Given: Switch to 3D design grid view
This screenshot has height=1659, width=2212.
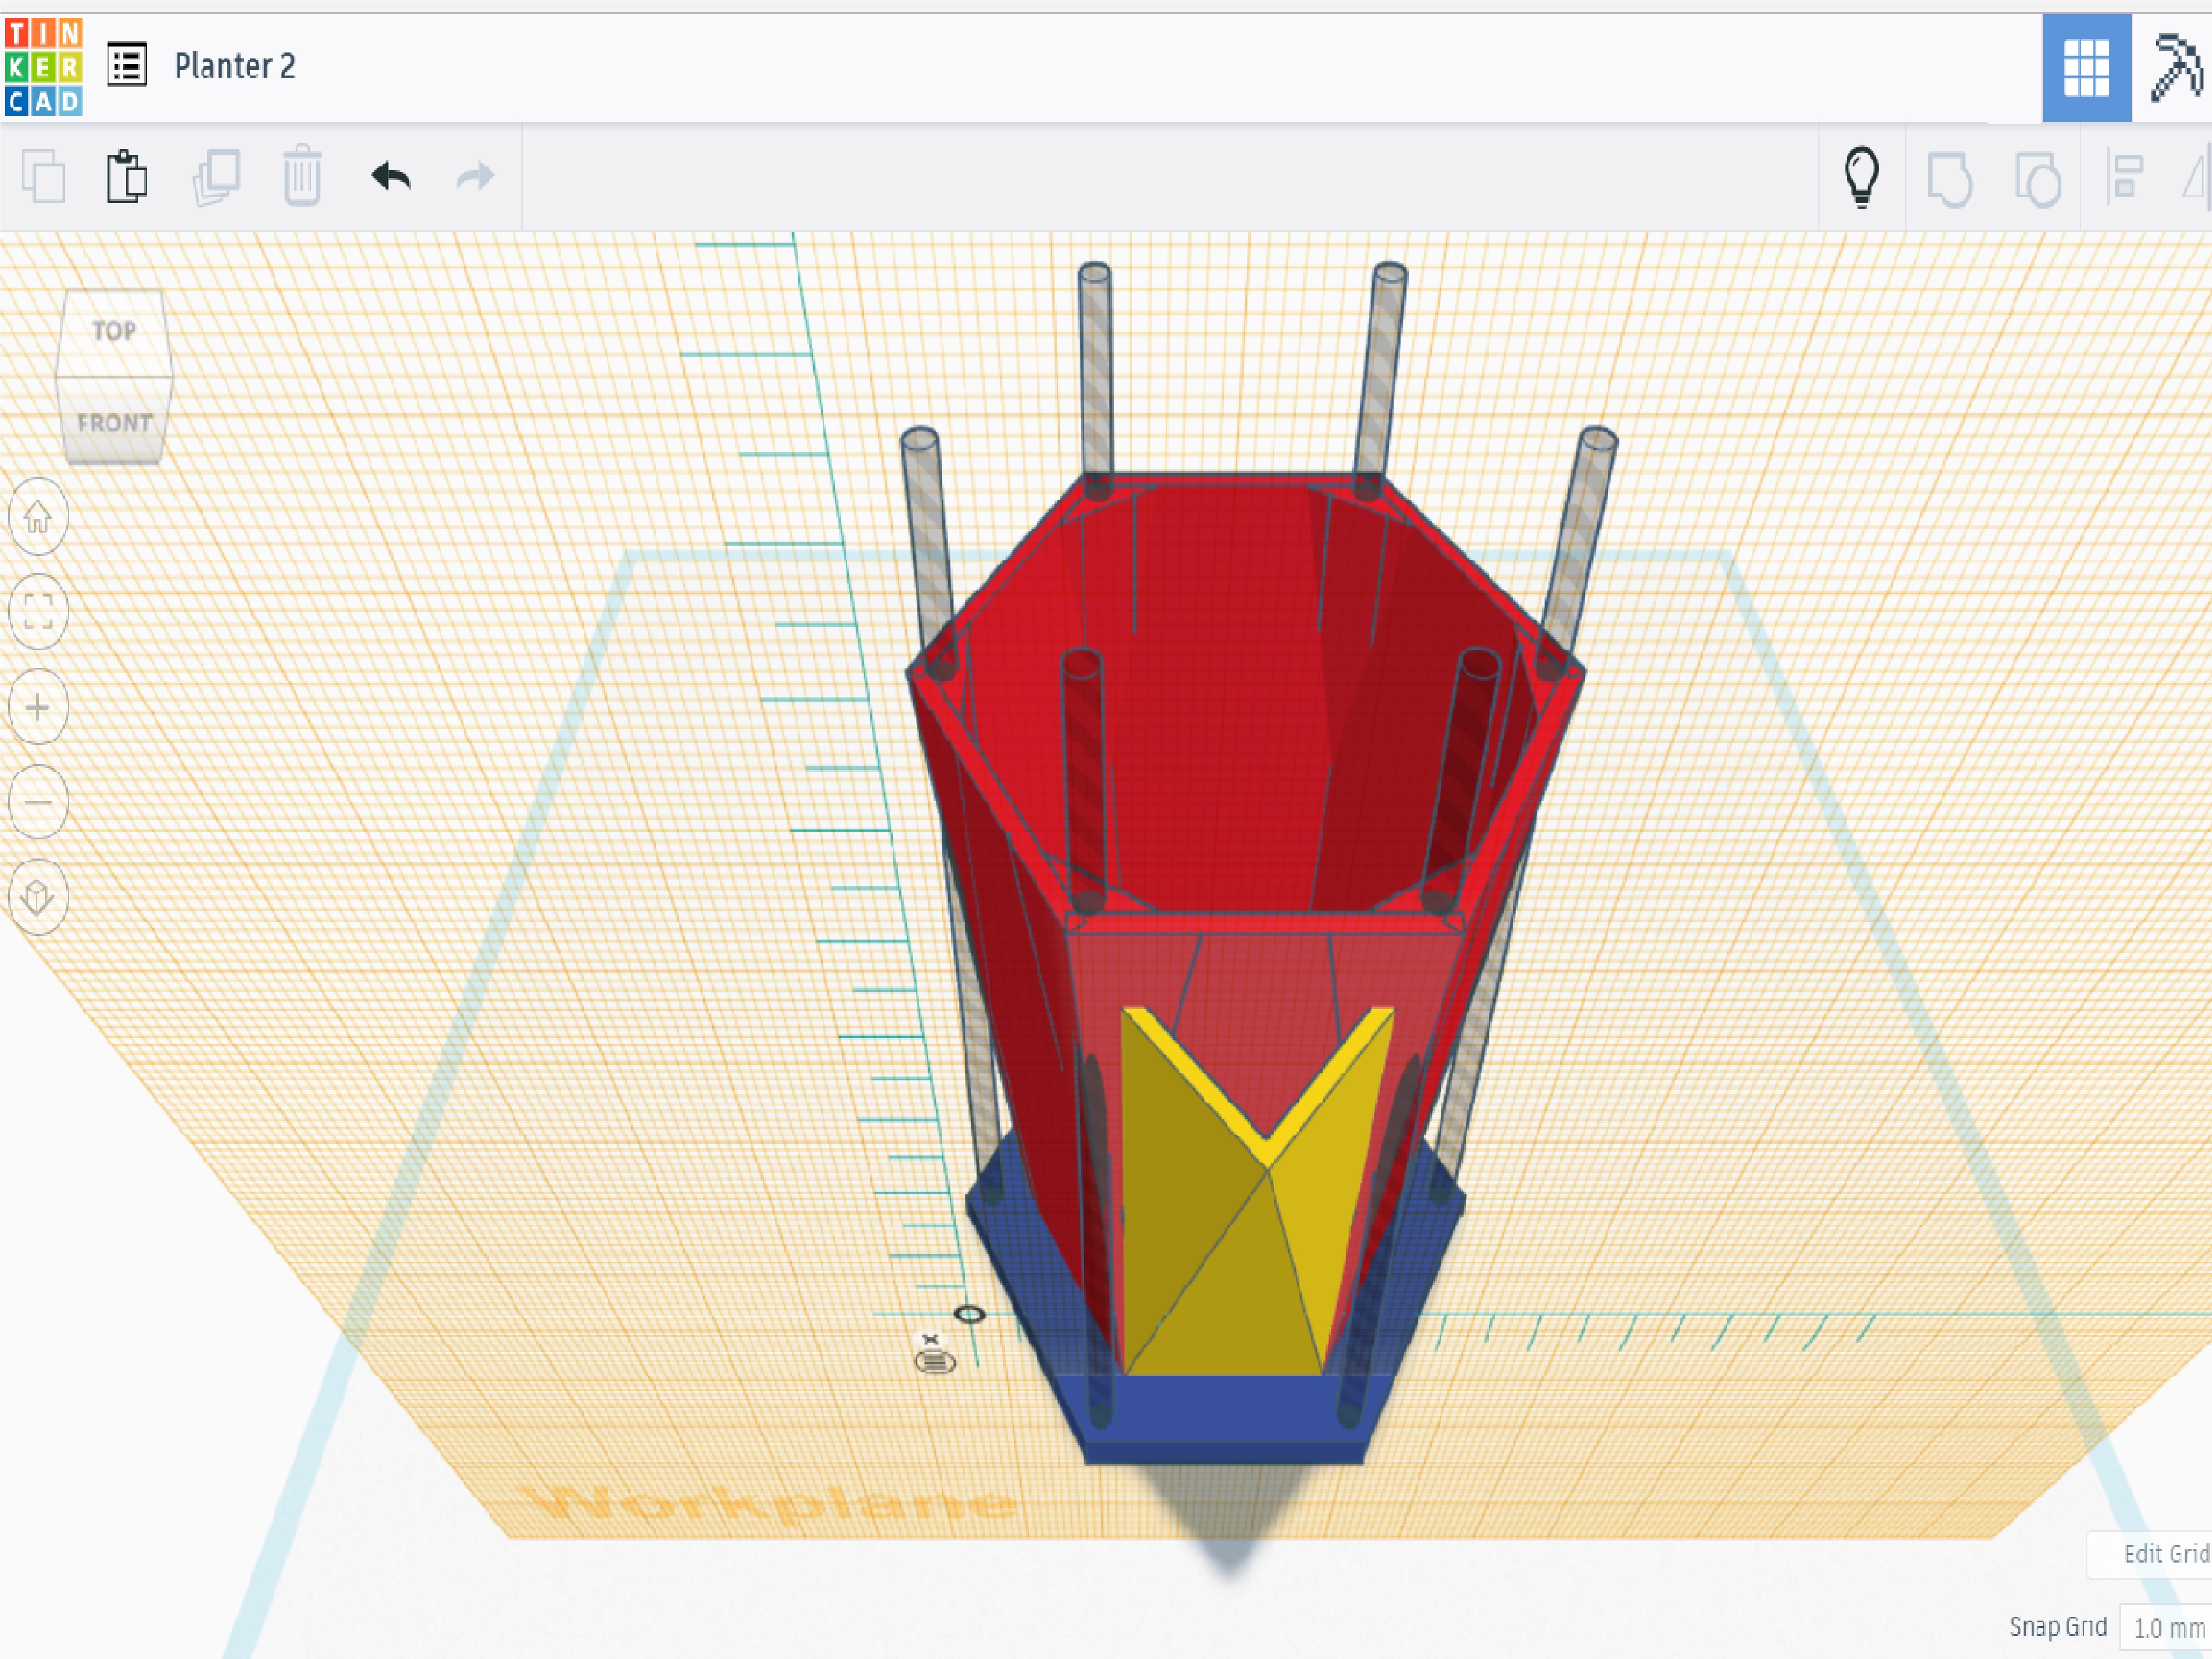Looking at the screenshot, I should click(2086, 67).
